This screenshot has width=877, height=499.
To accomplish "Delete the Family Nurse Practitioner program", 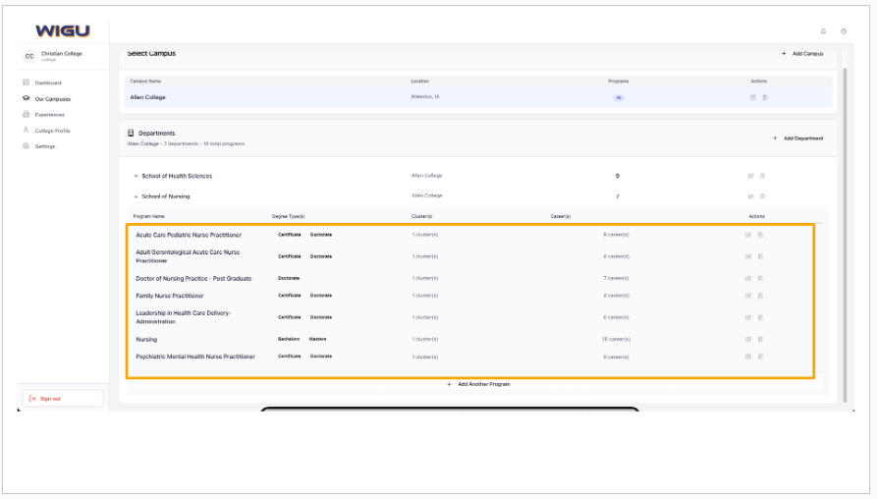I will [x=760, y=296].
